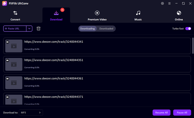Click URL text https://www.deezer.com/track/3240044361
The height and width of the screenshot is (118, 194).
(54, 79)
